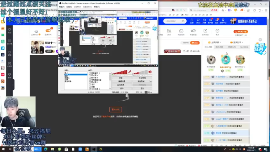The width and height of the screenshot is (270, 152).
Task: Click the magnifier icon in browser search bar
Action: click(191, 10)
